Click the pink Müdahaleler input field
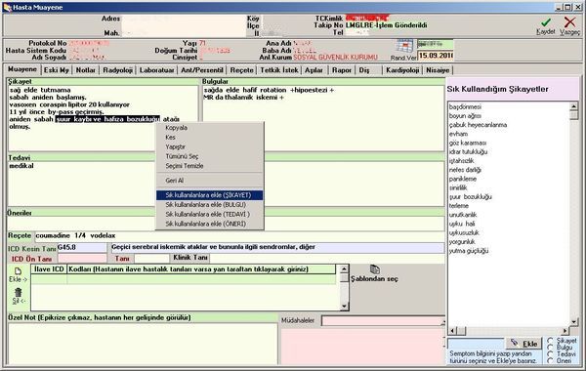586x371 pixels. coord(382,320)
